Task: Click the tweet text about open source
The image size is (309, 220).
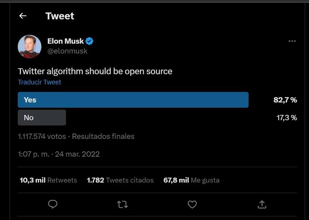Action: pos(95,71)
